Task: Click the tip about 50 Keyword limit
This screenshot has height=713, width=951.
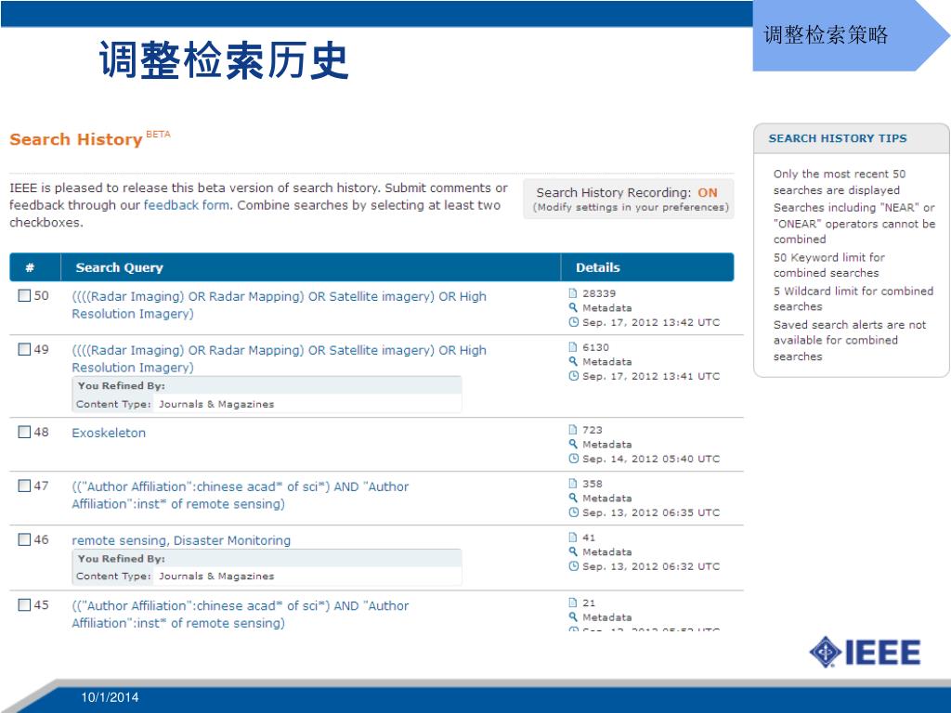Action: tap(829, 265)
